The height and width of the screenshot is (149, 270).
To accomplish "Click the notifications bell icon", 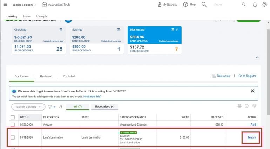I will [x=254, y=5].
